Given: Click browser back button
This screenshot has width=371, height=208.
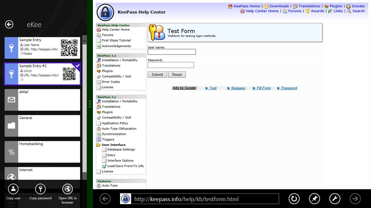Looking at the screenshot, I should click(x=105, y=199).
